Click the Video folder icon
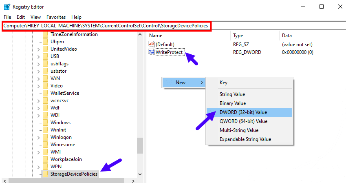The image size is (346, 183). (x=45, y=86)
